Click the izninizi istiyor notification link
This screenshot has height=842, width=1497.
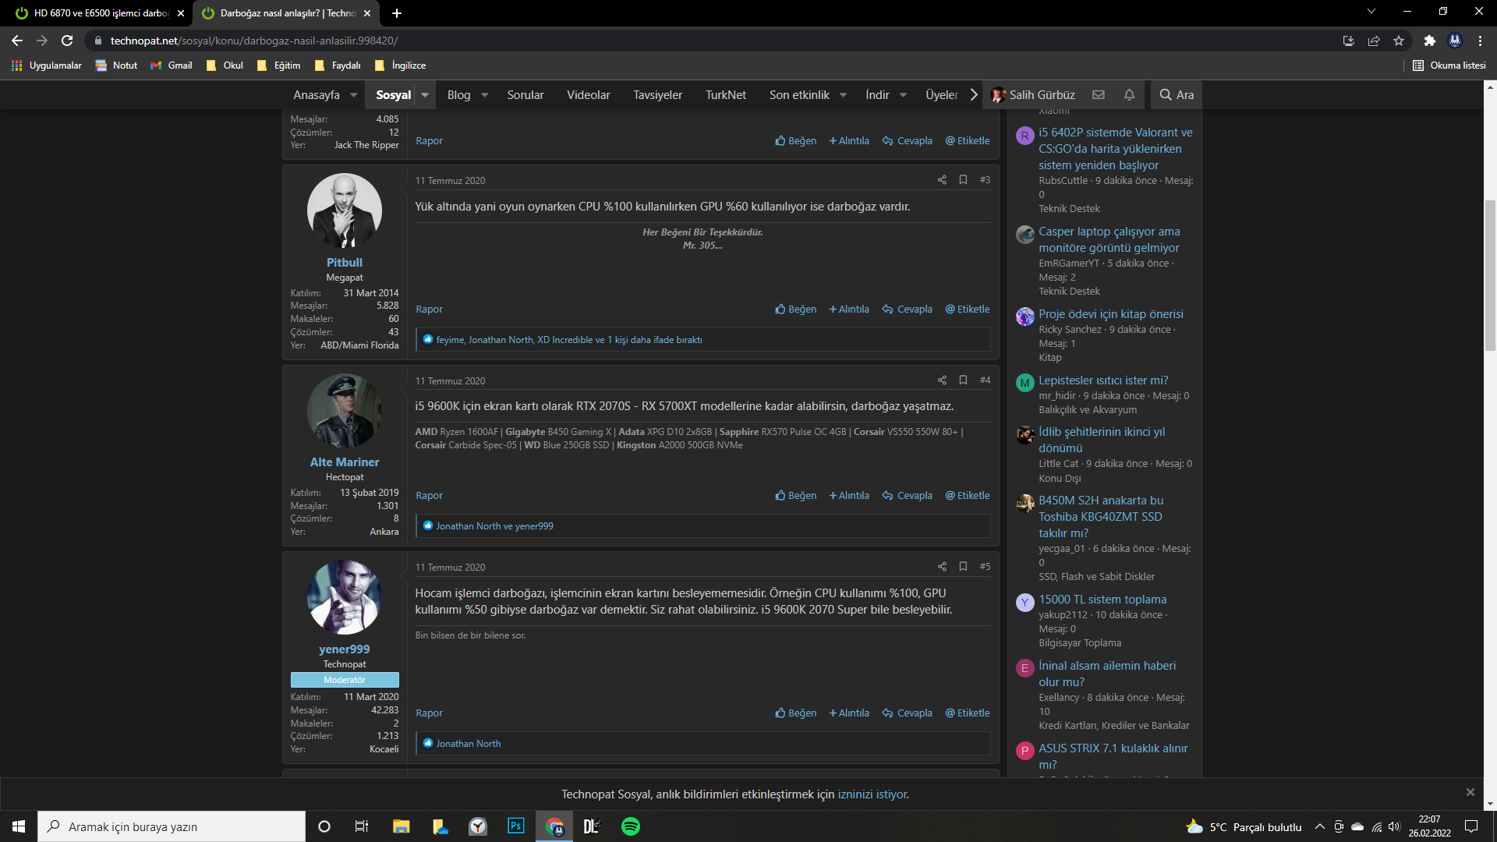point(872,794)
